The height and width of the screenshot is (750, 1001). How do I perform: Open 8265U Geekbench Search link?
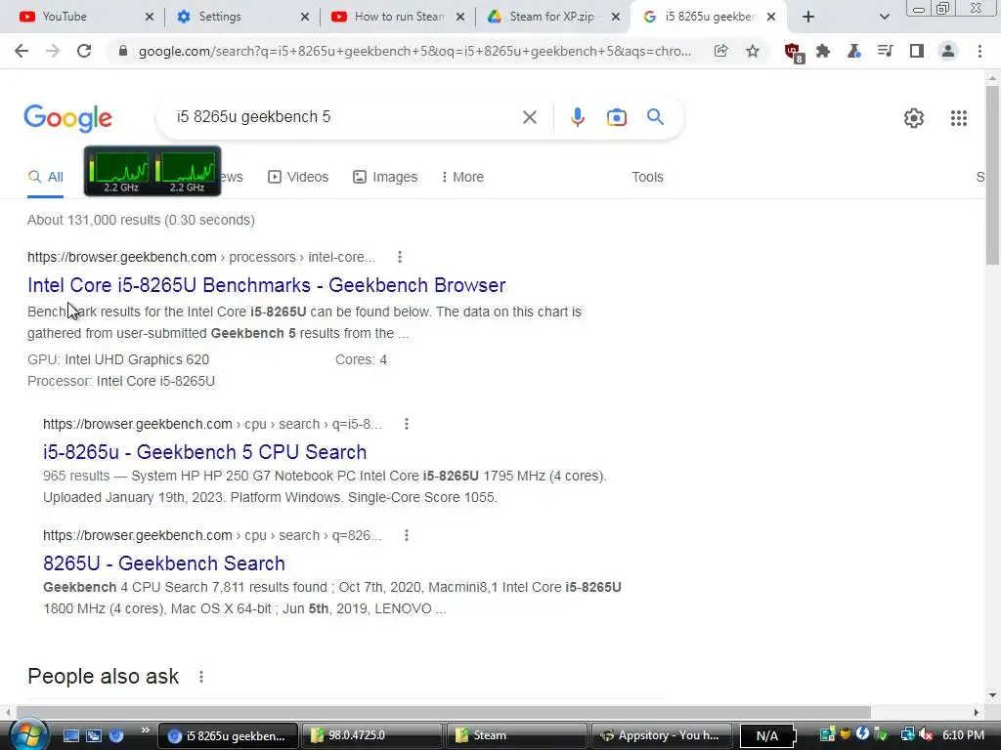(x=164, y=563)
